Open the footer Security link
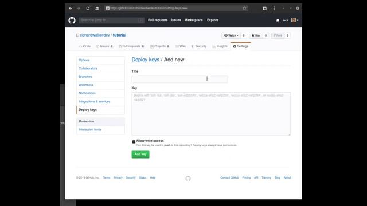Viewport: 367px width, 206px height. pyautogui.click(x=131, y=177)
